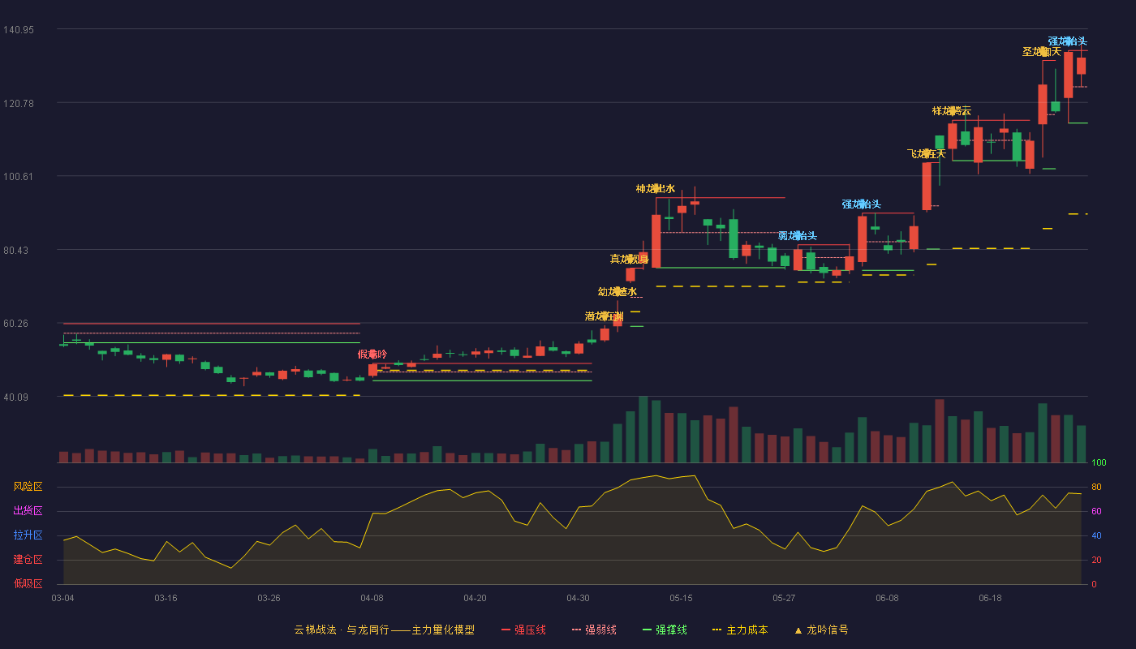Click the 出货区 zone label

[28, 511]
